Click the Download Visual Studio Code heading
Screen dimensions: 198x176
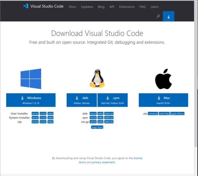pos(97,33)
